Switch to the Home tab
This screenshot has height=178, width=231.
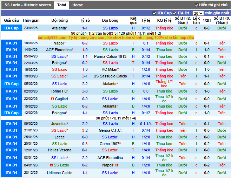[x=78, y=5]
